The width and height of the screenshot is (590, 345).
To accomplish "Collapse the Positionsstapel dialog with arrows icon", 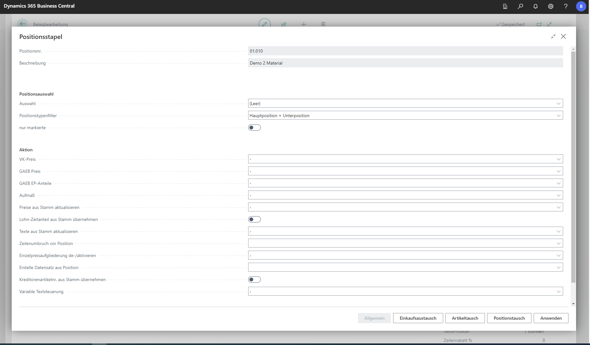I will [x=553, y=37].
